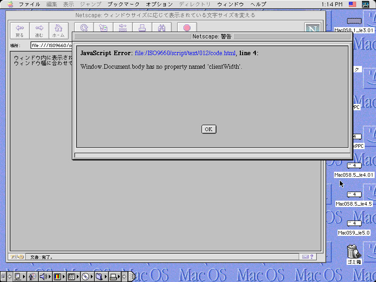
Task: Click the greyed 表示 menu
Action: pyautogui.click(x=68, y=5)
